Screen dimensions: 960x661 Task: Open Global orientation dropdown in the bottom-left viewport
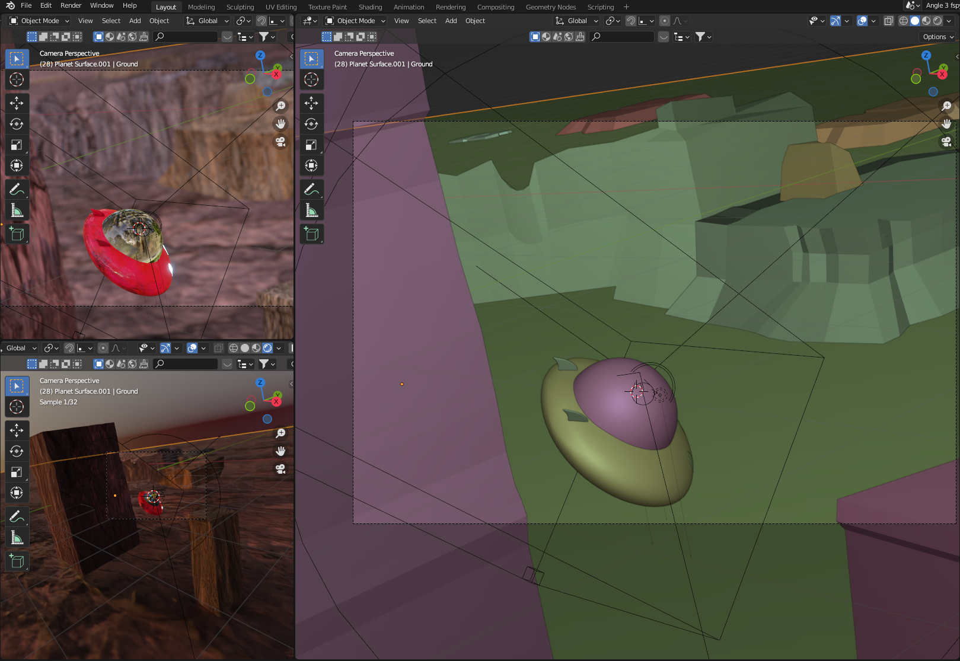coord(20,348)
